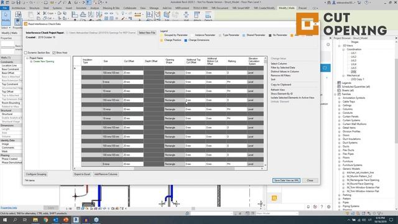This screenshot has width=398, height=224.
Task: Select Schedules/Quantities (all) in Project Browser
Action: [356, 86]
